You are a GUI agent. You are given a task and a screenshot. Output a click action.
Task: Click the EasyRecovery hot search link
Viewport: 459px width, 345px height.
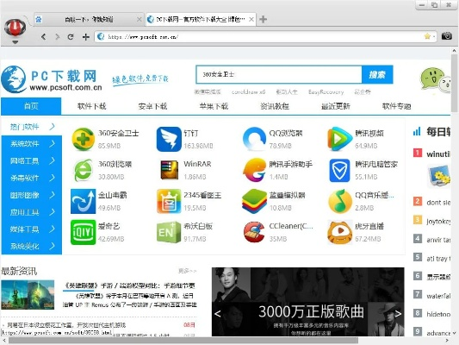point(326,92)
